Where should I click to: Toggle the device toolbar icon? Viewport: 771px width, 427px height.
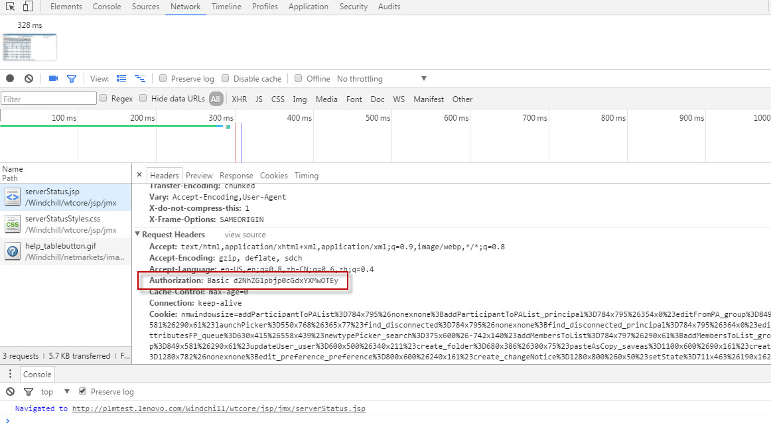coord(27,6)
